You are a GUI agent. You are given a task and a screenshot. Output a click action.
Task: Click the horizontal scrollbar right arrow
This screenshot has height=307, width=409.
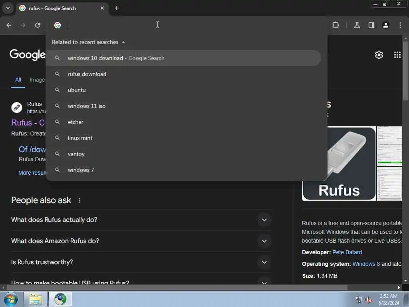(399, 288)
